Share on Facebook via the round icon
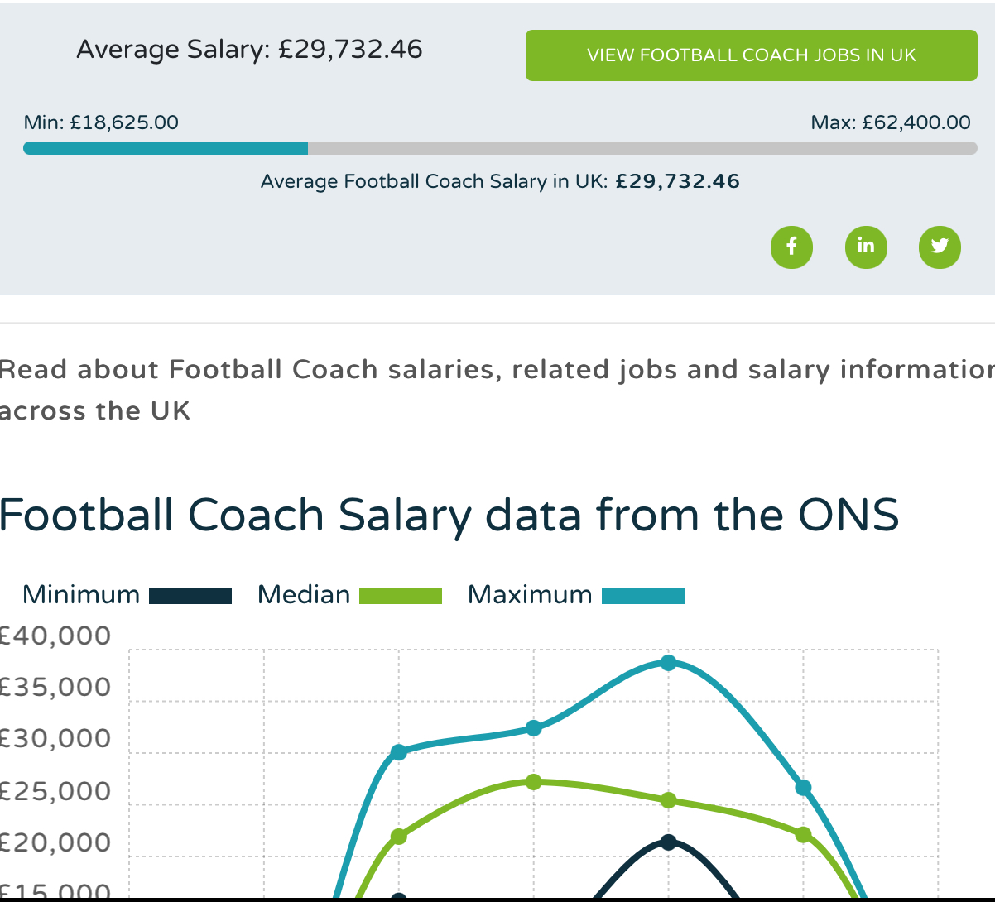This screenshot has height=902, width=995. tap(791, 247)
